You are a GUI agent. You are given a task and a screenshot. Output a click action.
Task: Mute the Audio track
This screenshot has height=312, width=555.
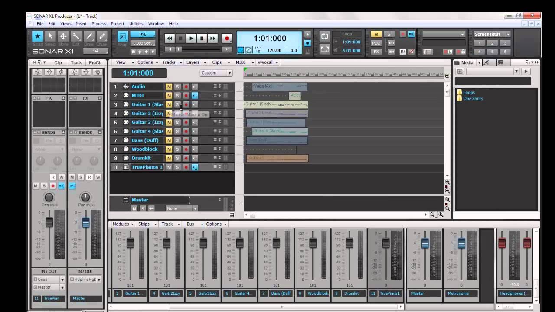[x=169, y=87]
